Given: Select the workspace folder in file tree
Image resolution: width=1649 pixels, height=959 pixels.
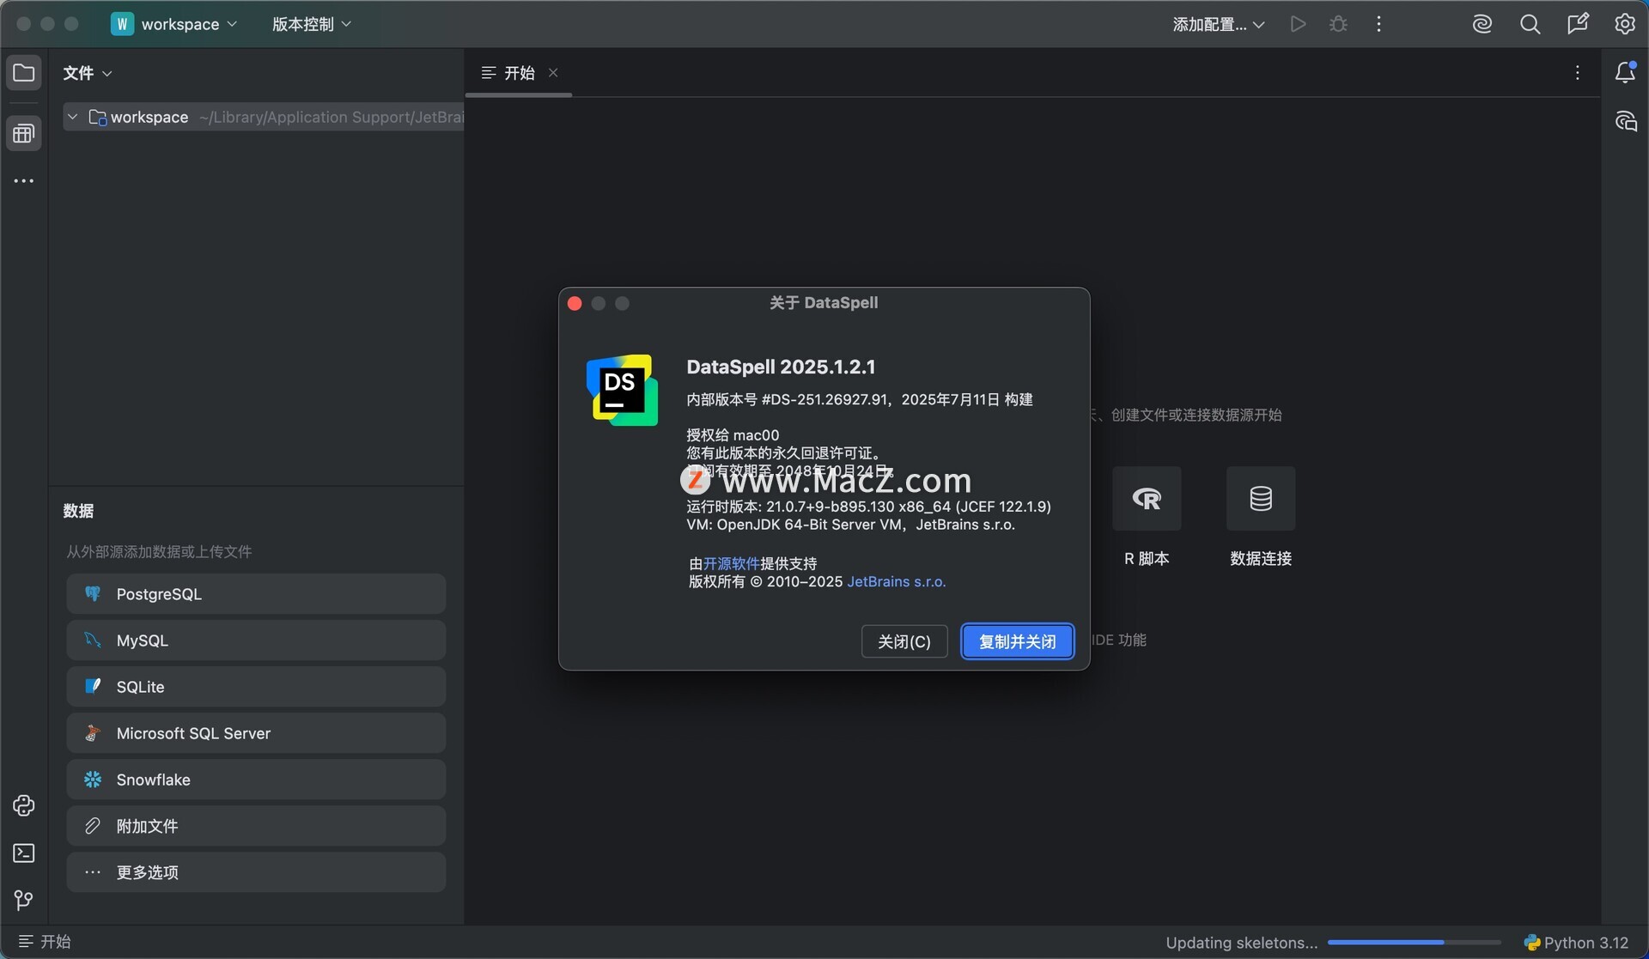Looking at the screenshot, I should 263,117.
